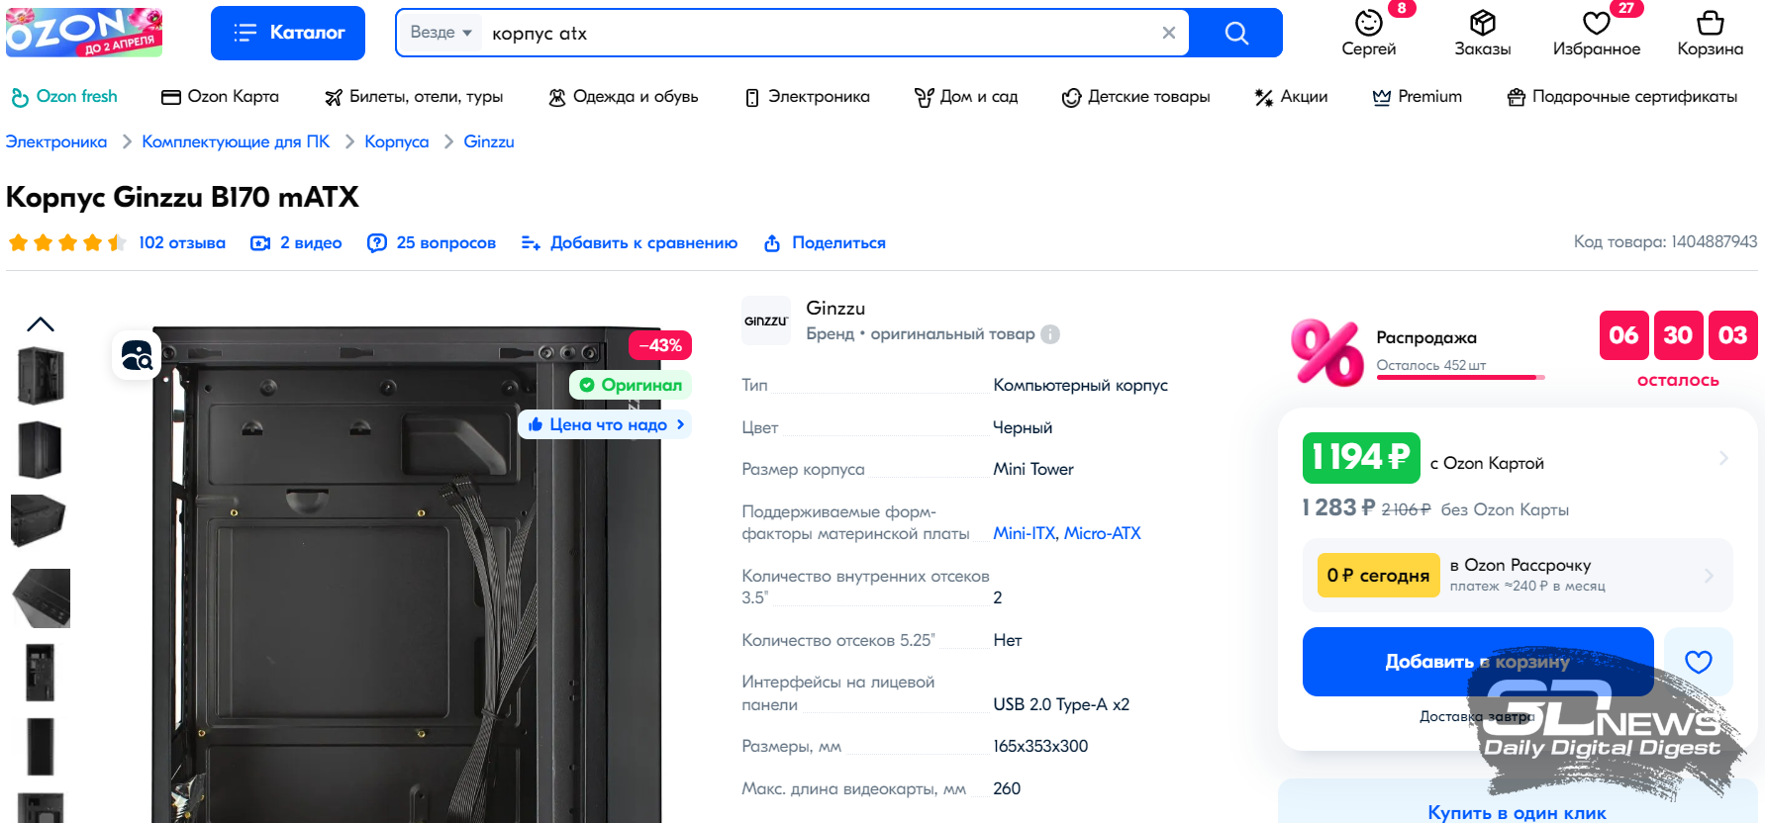This screenshot has height=823, width=1765.
Task: Open the 25 вопросов link
Action: pyautogui.click(x=432, y=242)
